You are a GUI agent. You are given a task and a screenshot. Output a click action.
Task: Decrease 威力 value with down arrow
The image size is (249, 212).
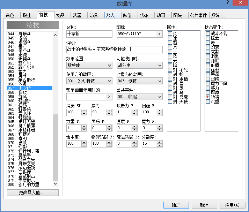109,114
